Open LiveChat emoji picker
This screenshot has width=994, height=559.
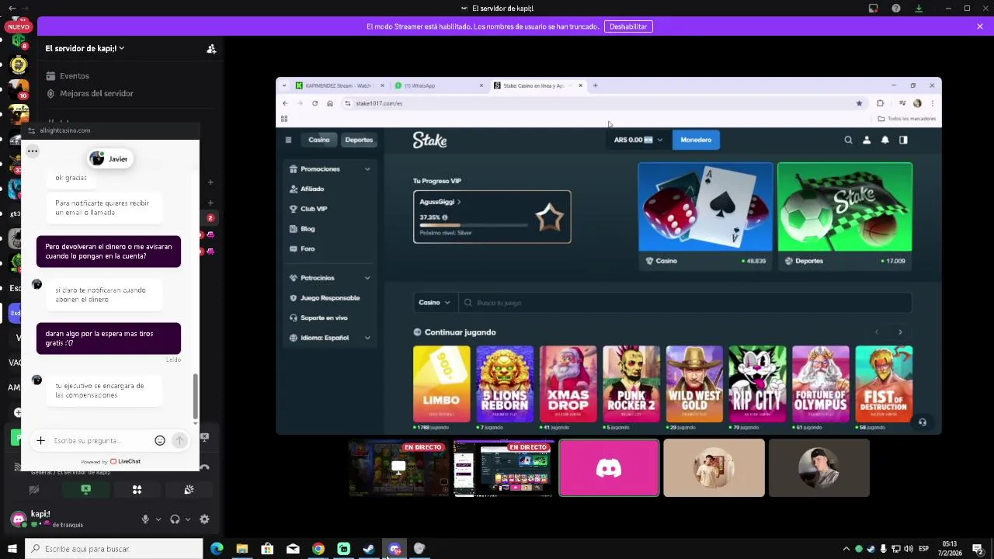click(160, 440)
